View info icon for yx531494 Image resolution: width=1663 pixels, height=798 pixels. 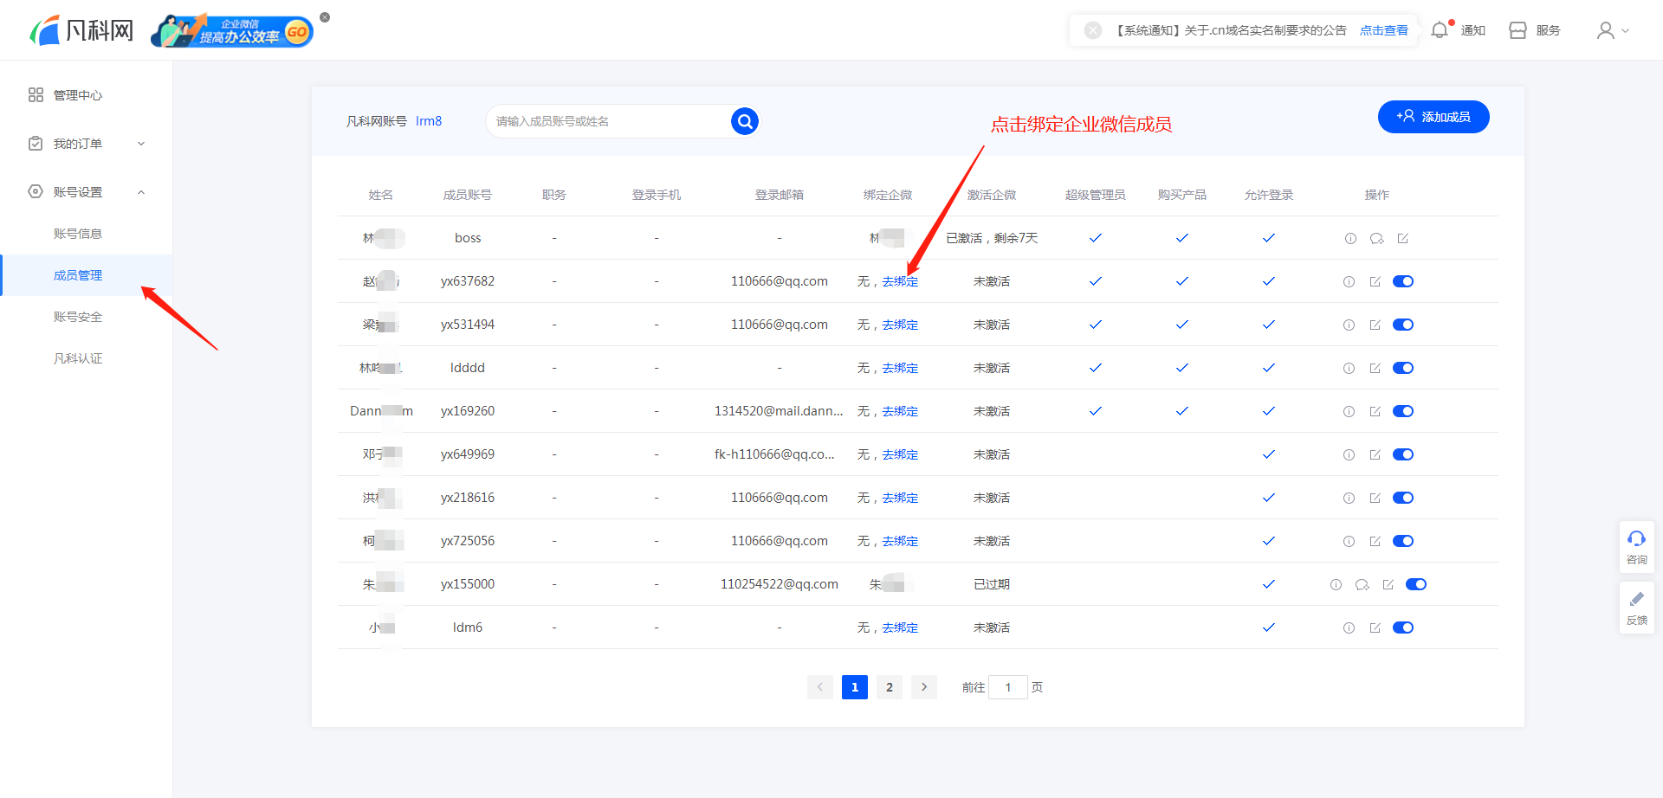[1349, 325]
